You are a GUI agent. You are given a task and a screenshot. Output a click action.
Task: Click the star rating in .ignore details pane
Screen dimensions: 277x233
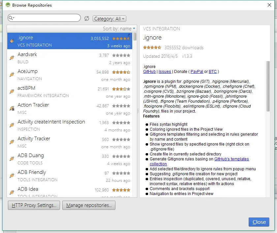[152, 48]
